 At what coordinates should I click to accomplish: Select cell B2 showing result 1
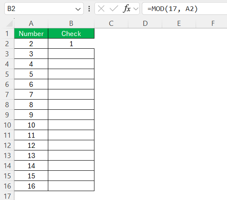click(71, 44)
